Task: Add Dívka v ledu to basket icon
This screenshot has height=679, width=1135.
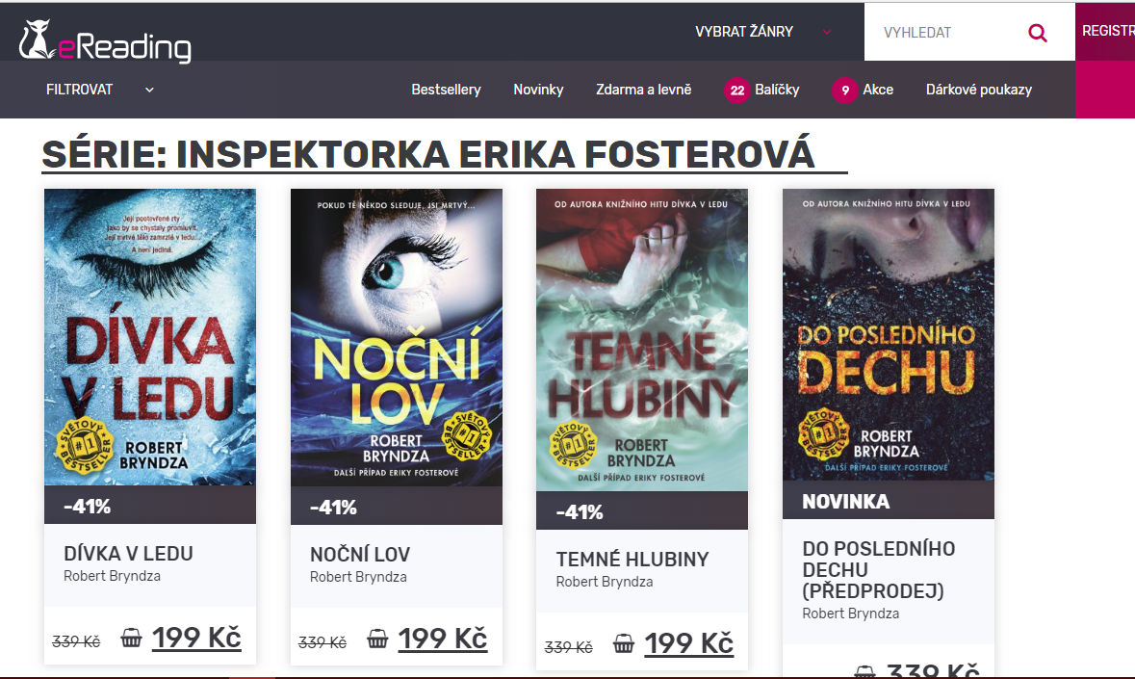Action: (x=131, y=638)
